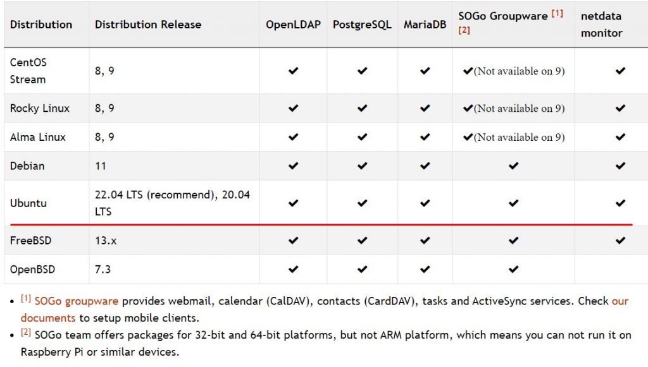Click the OpenLDAP checkmark for CentOS Stream

click(x=294, y=71)
